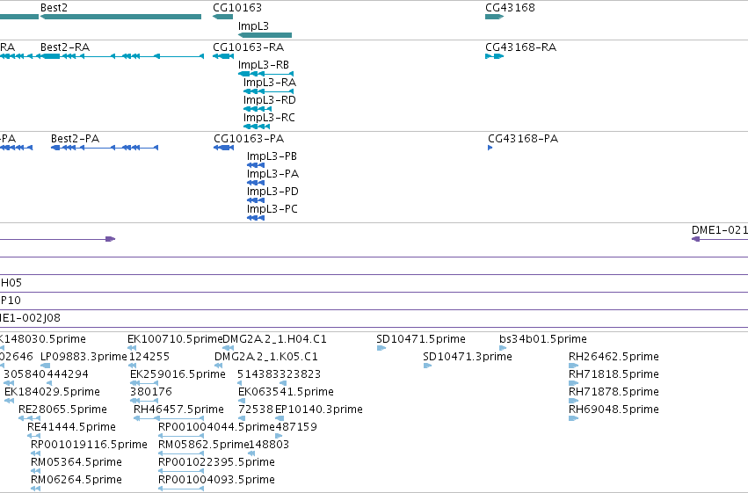Image resolution: width=748 pixels, height=493 pixels.
Task: Click the 148803 EST label
Action: pyautogui.click(x=269, y=445)
